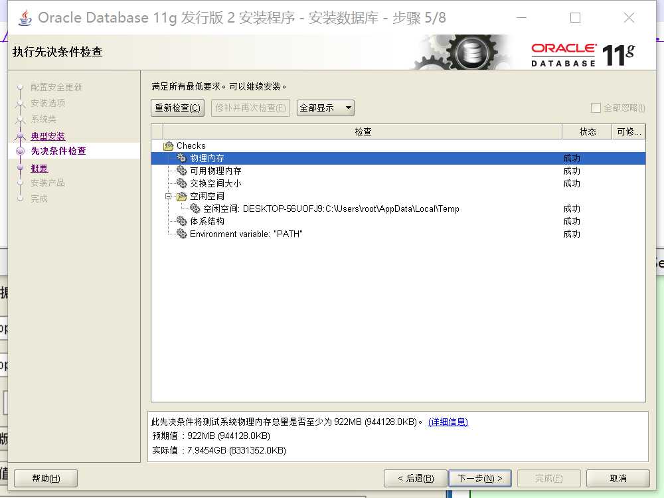Cancel installation with the 取消 button

[618, 479]
